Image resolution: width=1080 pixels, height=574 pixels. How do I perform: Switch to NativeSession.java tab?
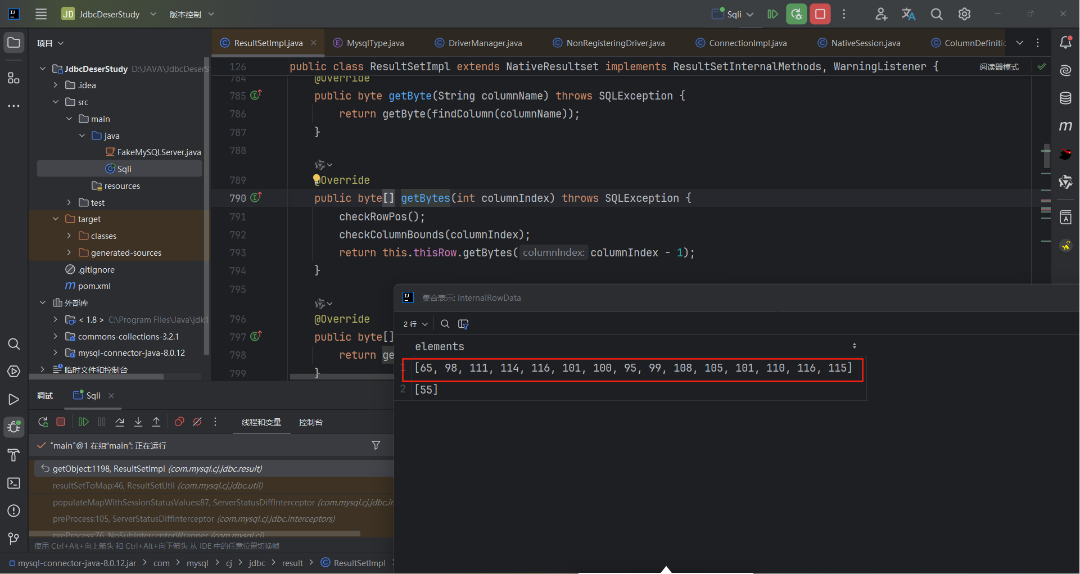pyautogui.click(x=858, y=43)
